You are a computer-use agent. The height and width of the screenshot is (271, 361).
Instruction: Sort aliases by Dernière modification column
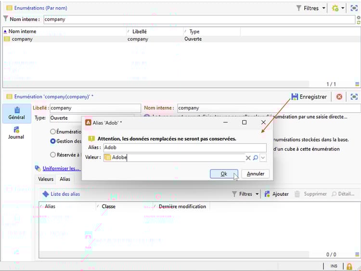coord(181,206)
